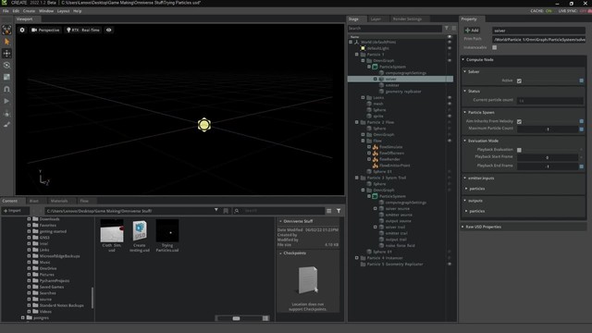Screen dimensions: 592x333
Task: Toggle visibility of defaultLight
Action: click(x=450, y=48)
